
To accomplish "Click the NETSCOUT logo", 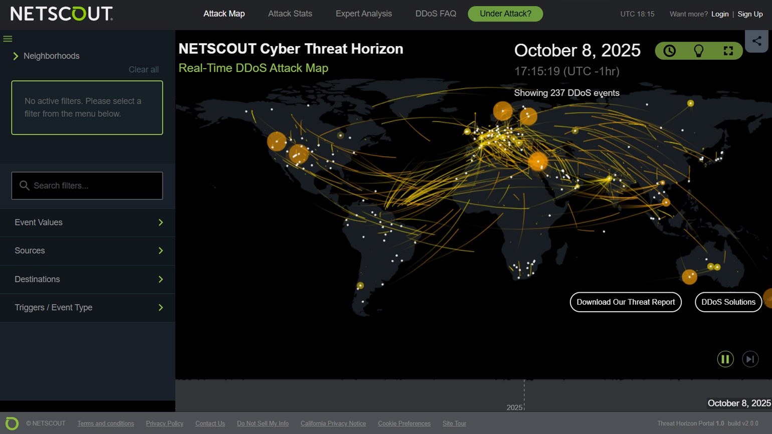I will (x=62, y=14).
